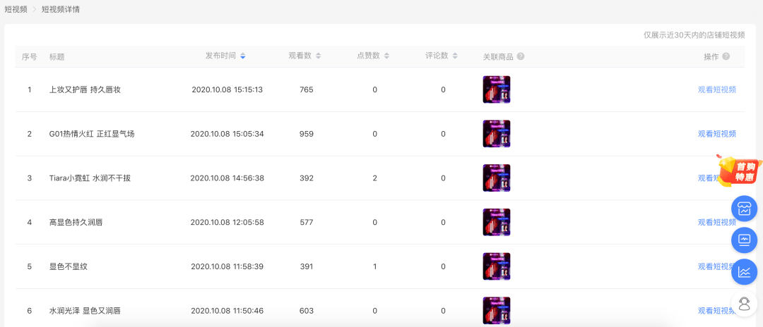
Task: Sort the list by 观看数
Action: 318,56
